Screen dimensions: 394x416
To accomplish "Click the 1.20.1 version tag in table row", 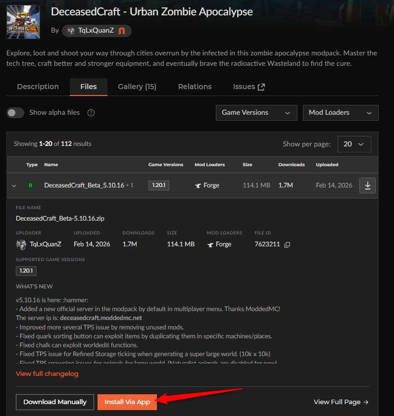I will (159, 185).
